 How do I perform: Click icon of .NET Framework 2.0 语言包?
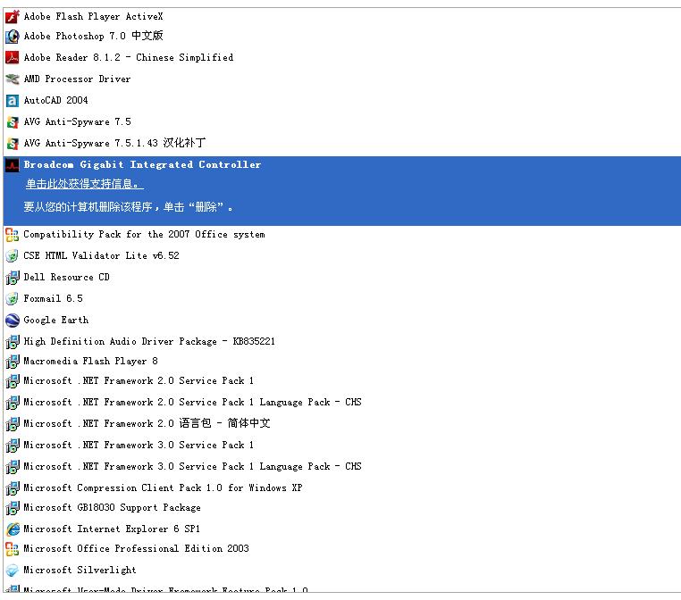click(x=13, y=424)
